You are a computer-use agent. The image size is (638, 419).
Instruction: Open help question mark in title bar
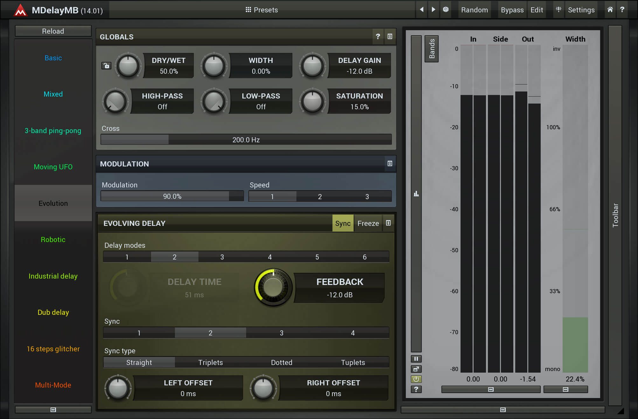622,10
